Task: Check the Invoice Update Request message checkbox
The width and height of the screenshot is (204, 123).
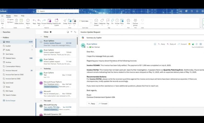Action: pyautogui.click(x=41, y=42)
